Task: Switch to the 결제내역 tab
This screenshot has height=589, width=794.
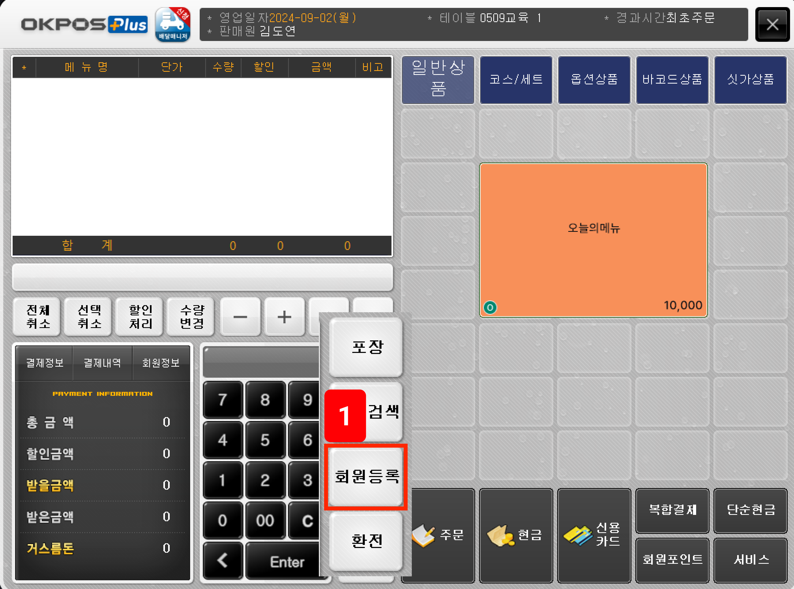Action: coord(102,363)
